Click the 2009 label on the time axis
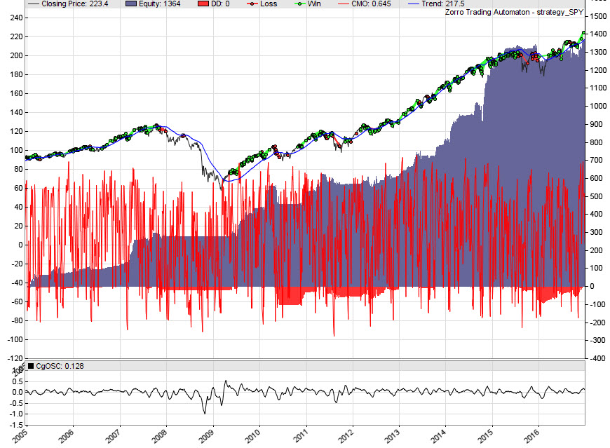 click(208, 435)
